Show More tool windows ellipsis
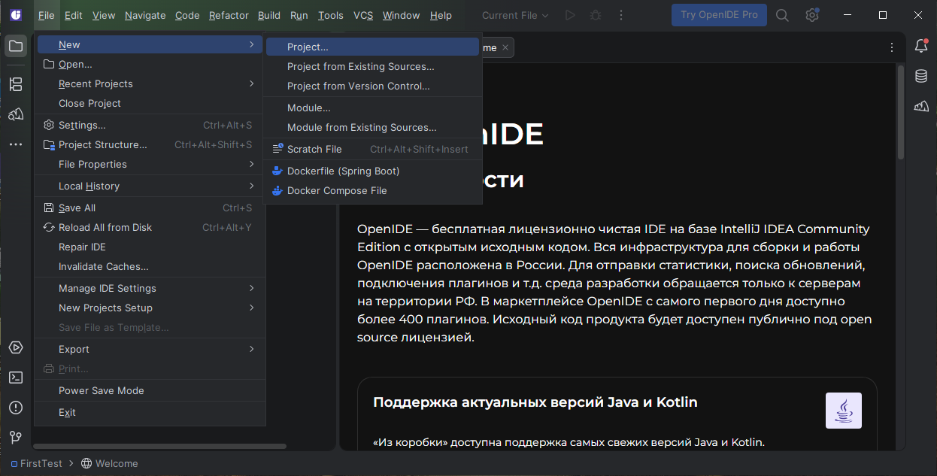The image size is (937, 476). click(16, 144)
